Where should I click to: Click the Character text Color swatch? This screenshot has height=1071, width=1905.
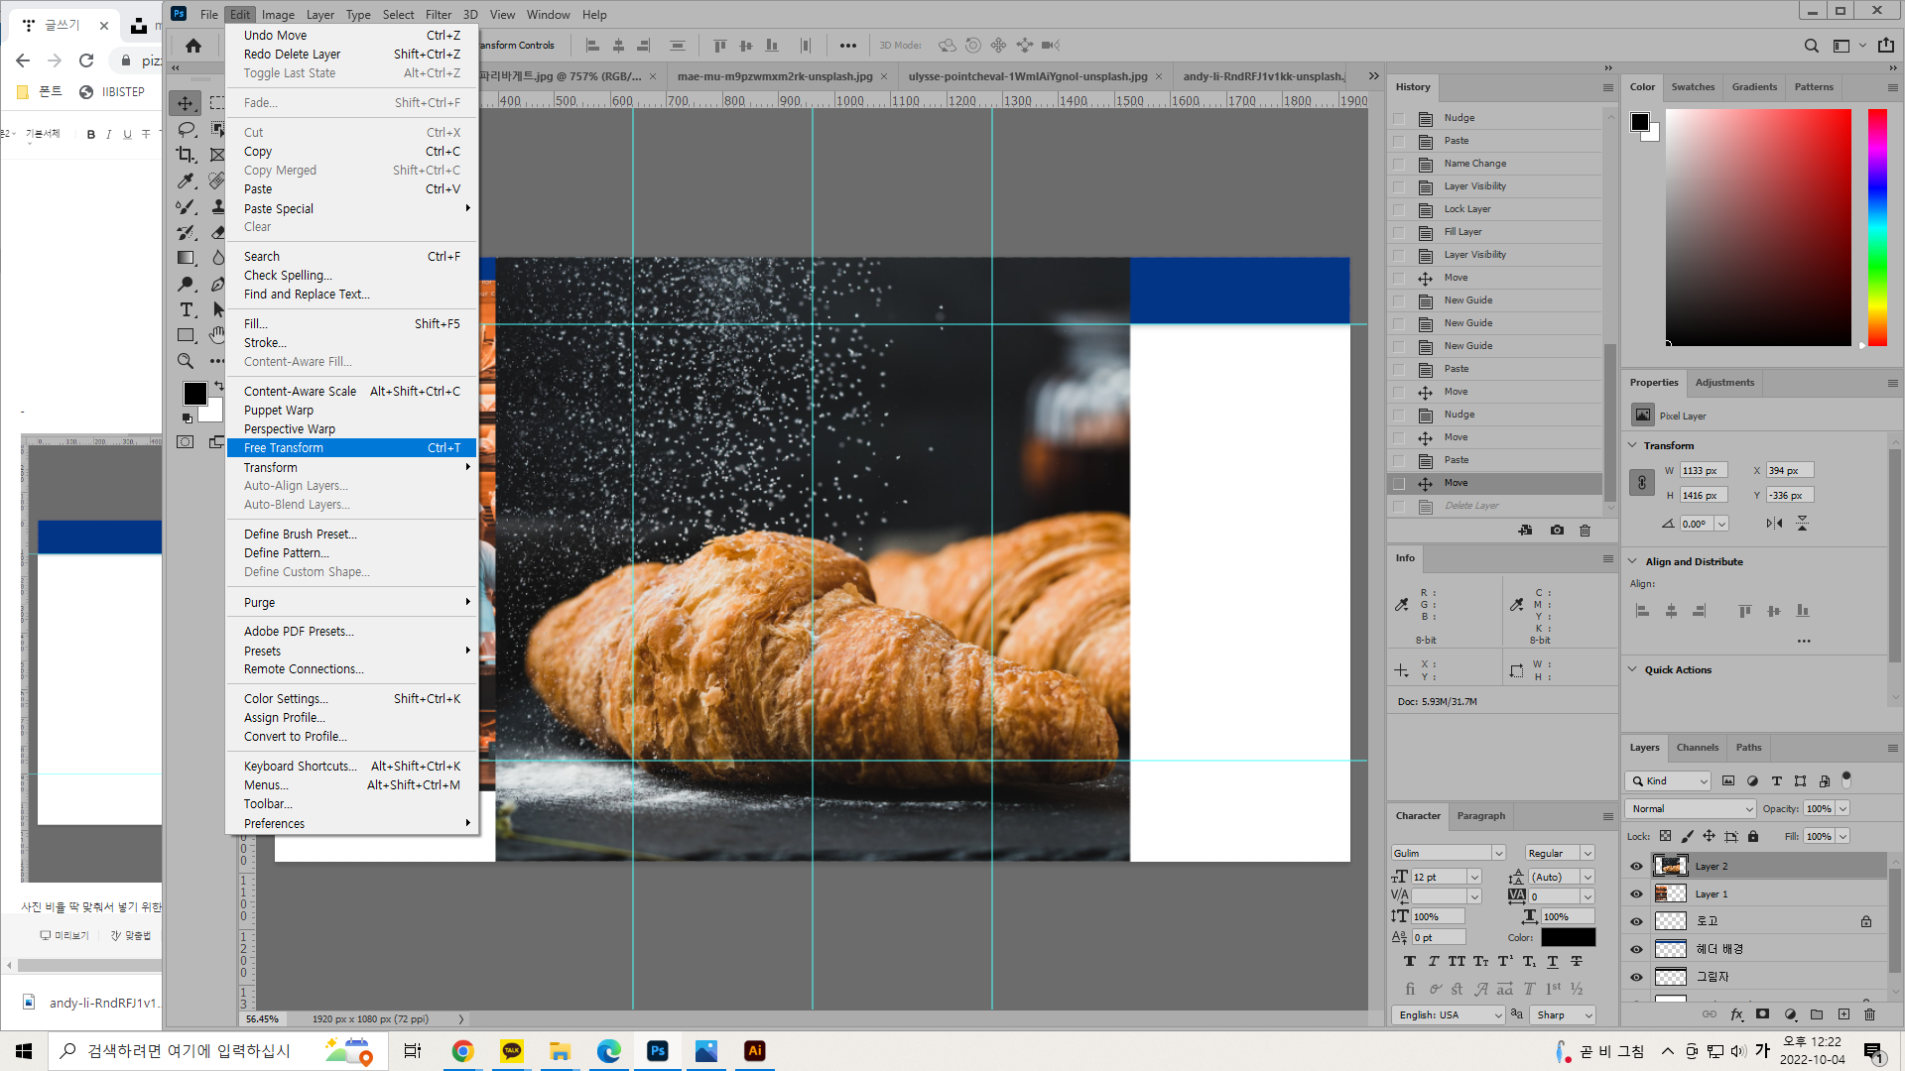pyautogui.click(x=1568, y=938)
